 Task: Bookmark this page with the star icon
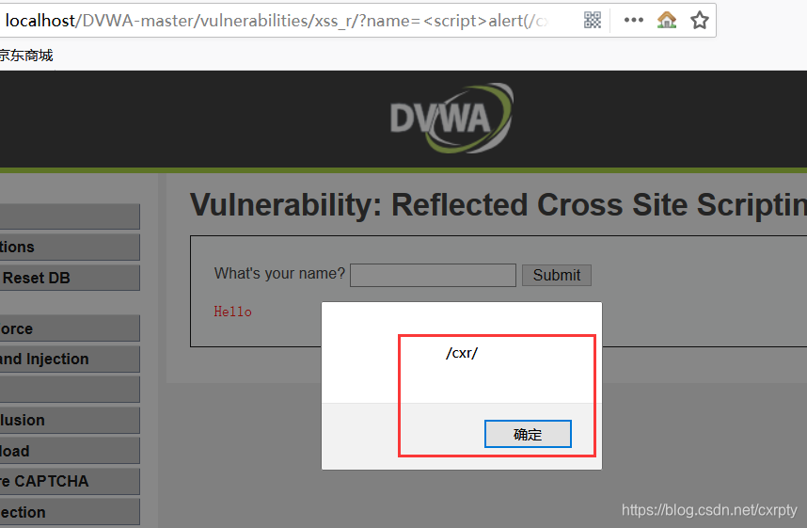[x=700, y=21]
